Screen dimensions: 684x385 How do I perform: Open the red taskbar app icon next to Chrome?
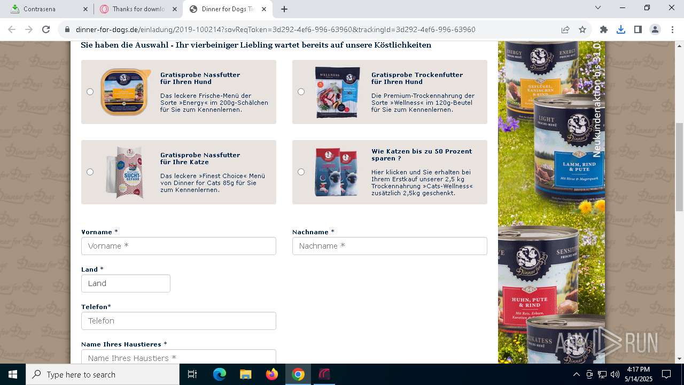tap(324, 374)
